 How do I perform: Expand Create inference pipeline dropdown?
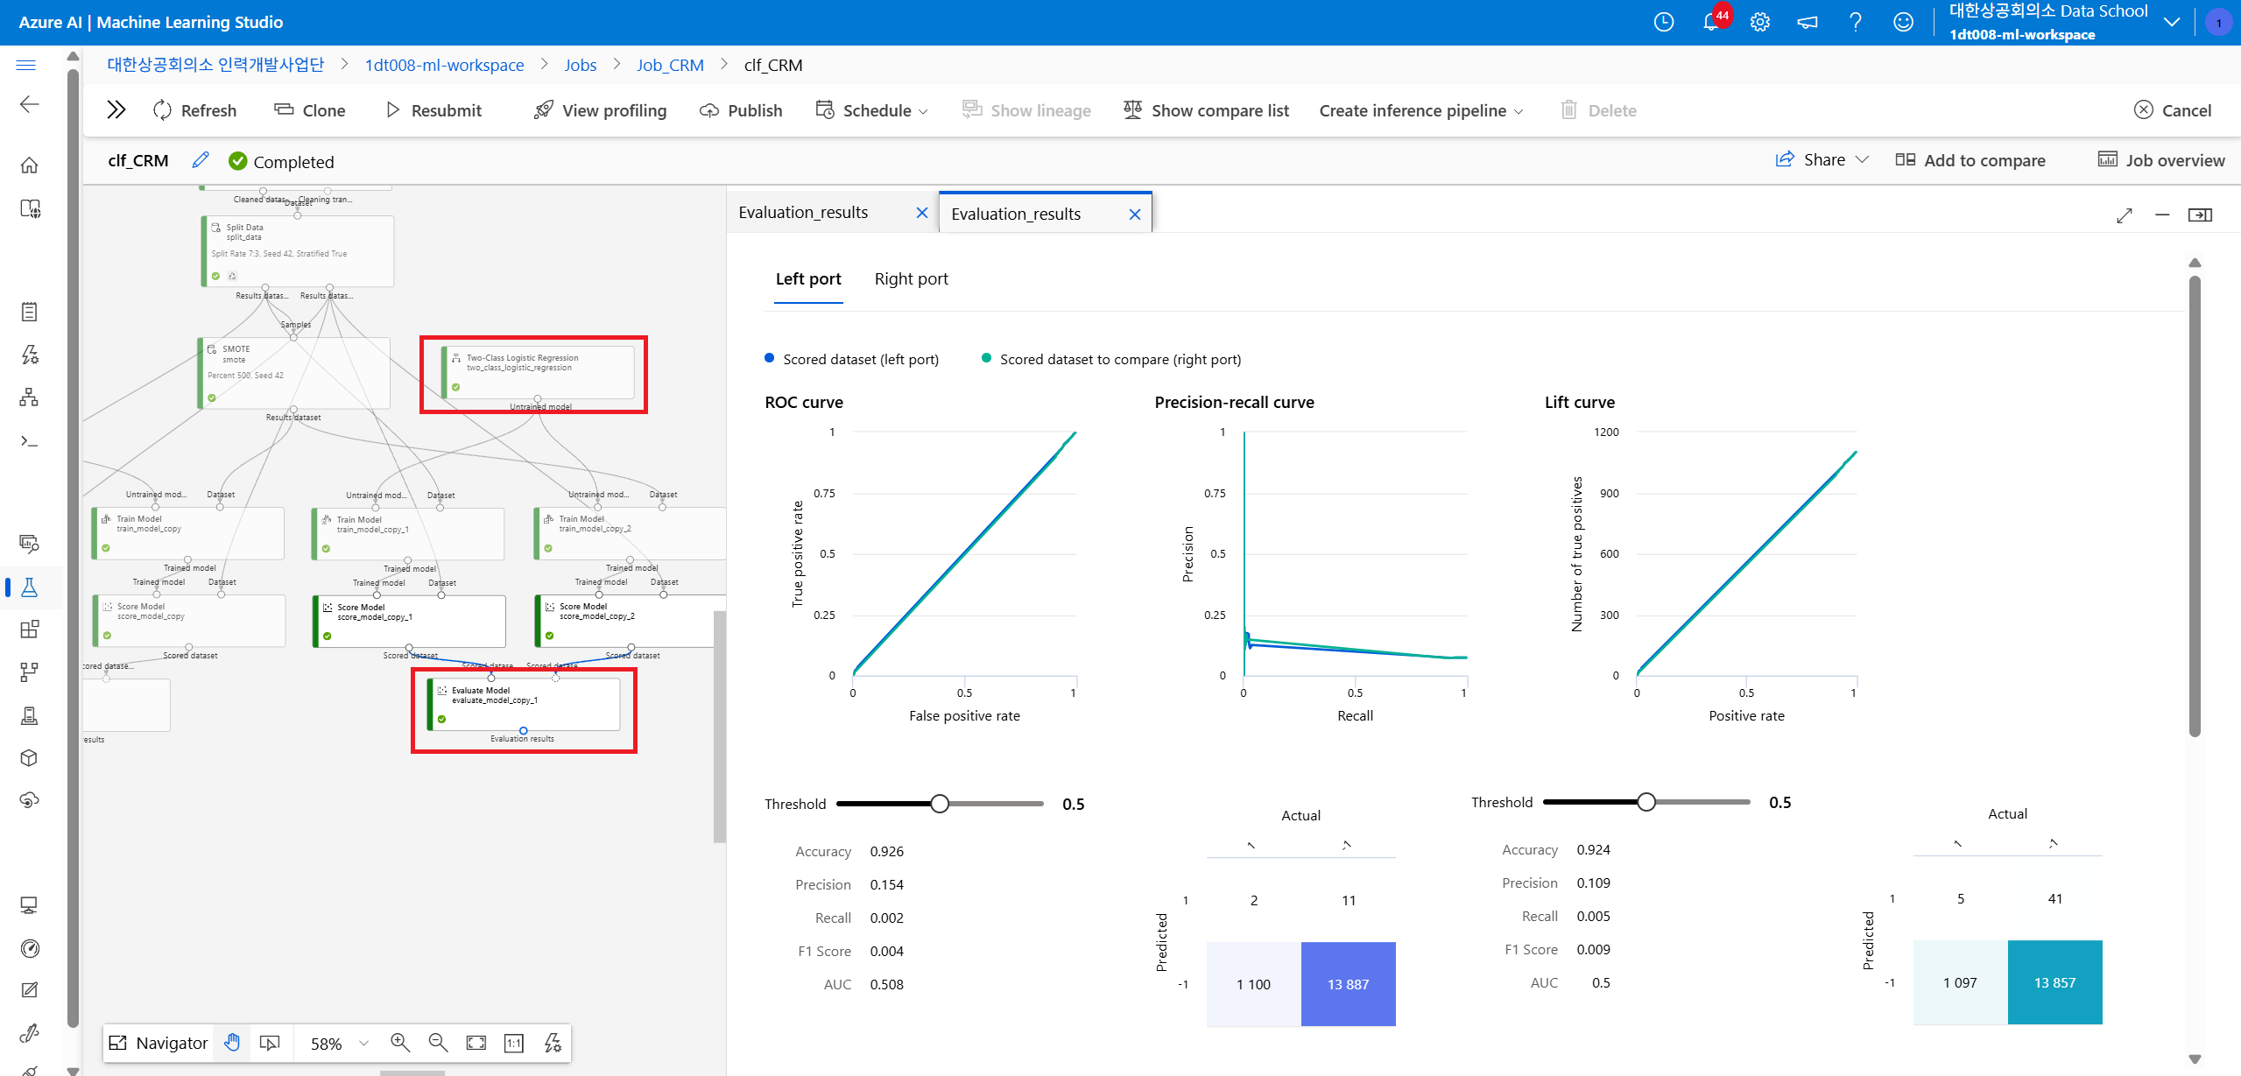(1421, 110)
